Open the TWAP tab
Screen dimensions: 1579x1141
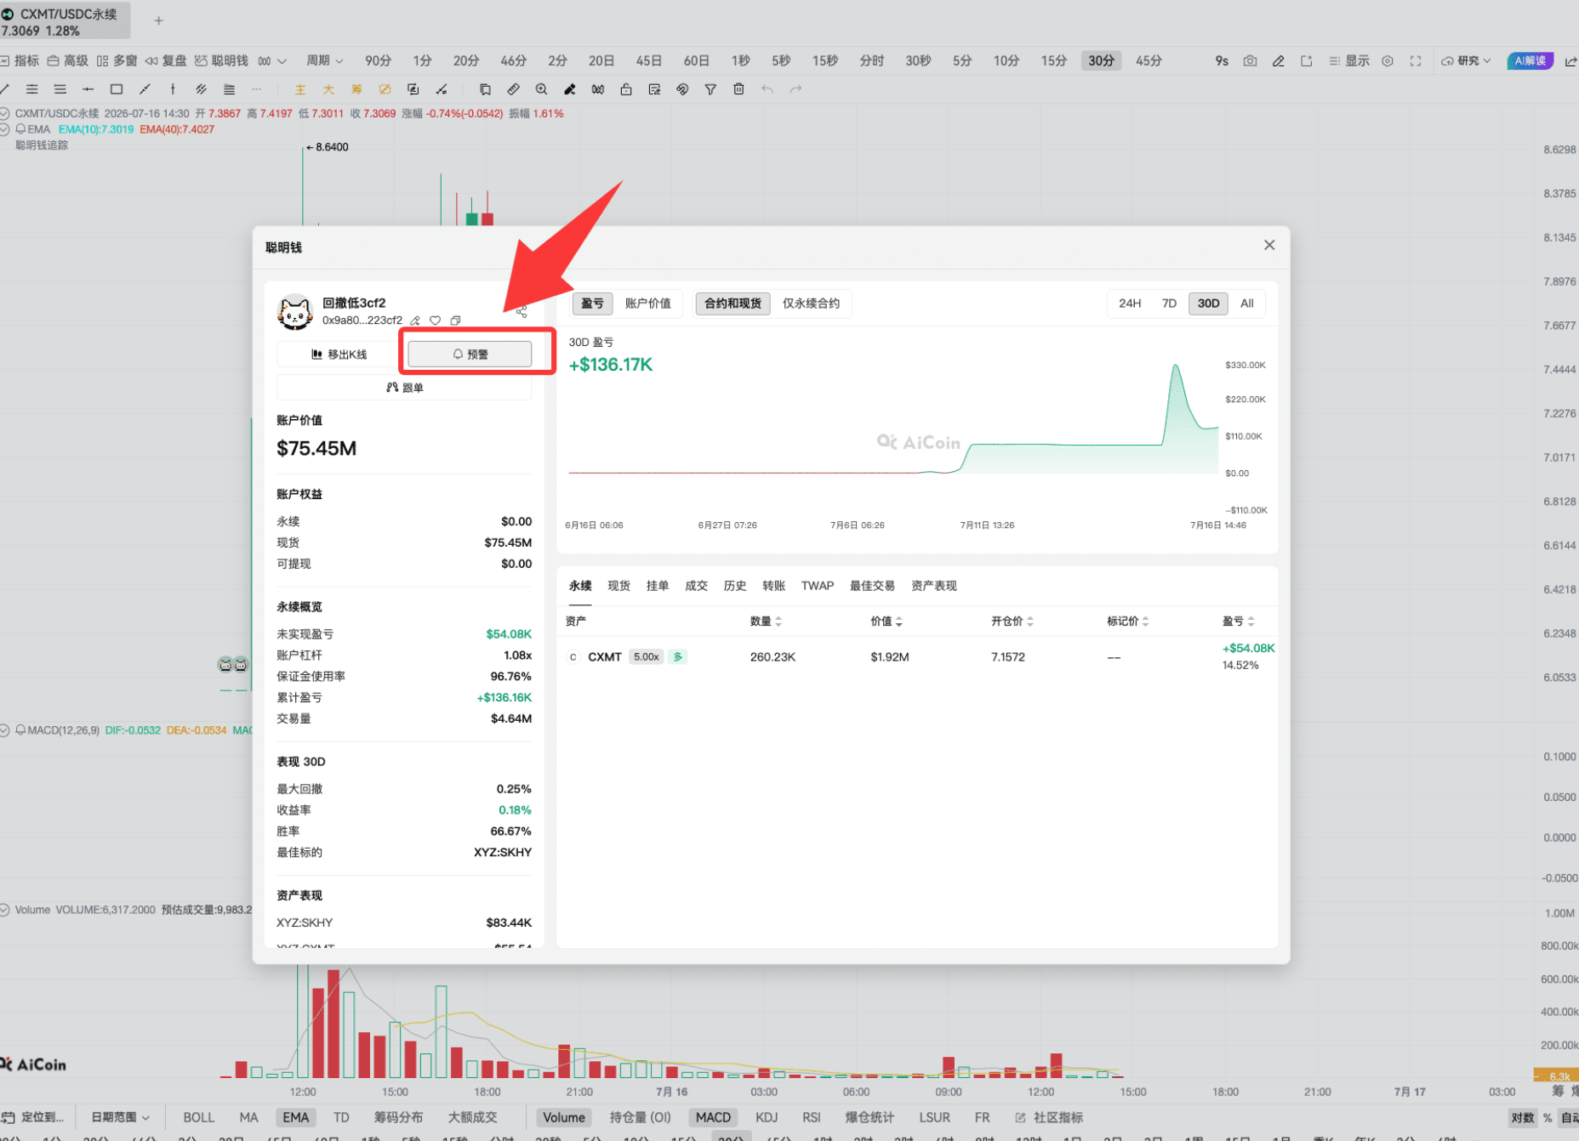coord(818,586)
